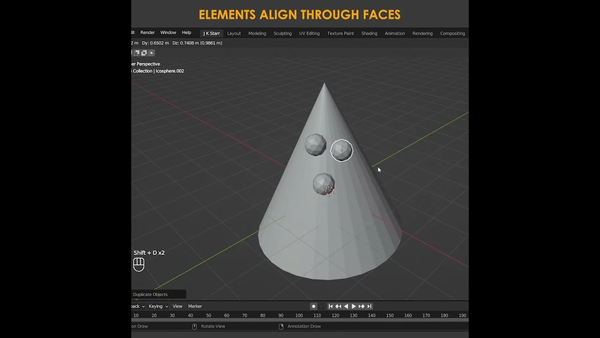The image size is (600, 338).
Task: Click the mouse icon beside Annotation Draw
Action: (281, 326)
